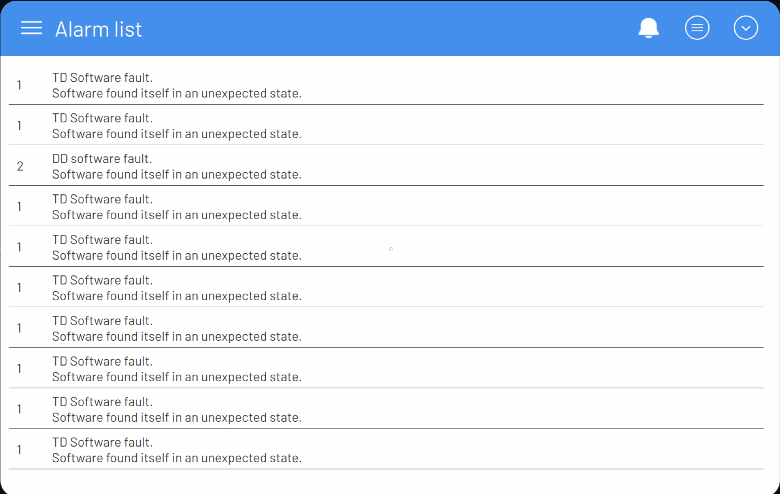
Task: Open the hamburger navigation menu
Action: click(31, 28)
